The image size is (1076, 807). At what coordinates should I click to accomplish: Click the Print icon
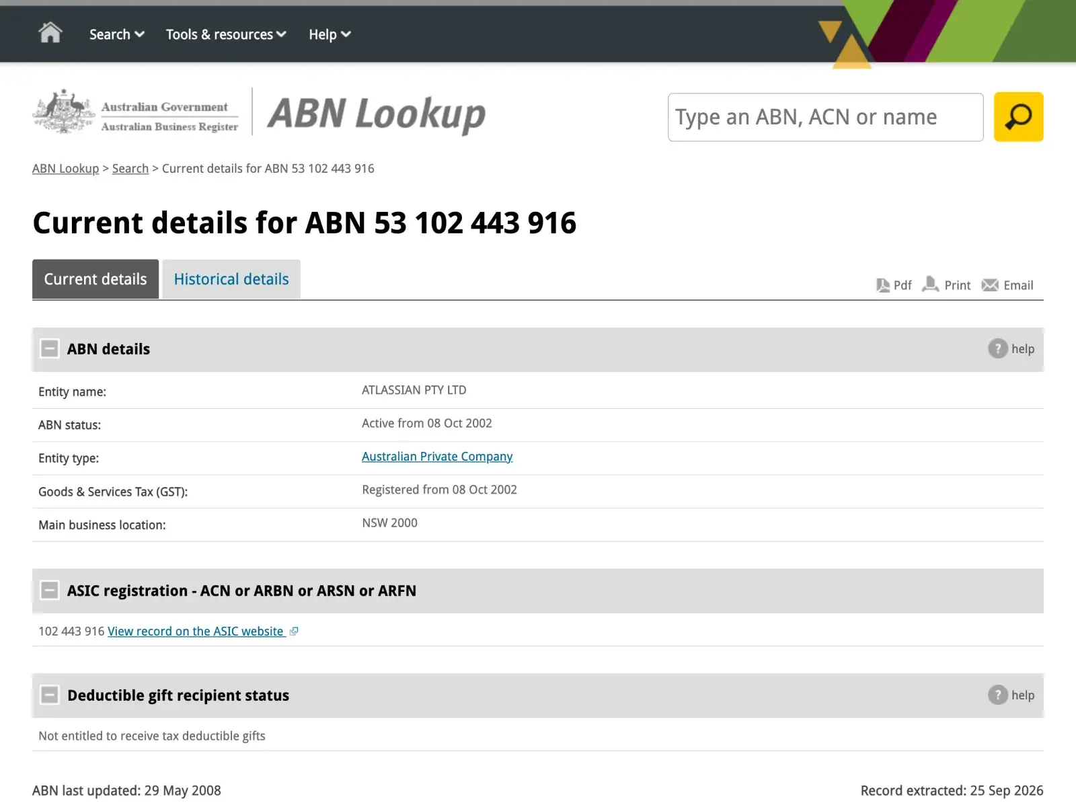coord(931,284)
